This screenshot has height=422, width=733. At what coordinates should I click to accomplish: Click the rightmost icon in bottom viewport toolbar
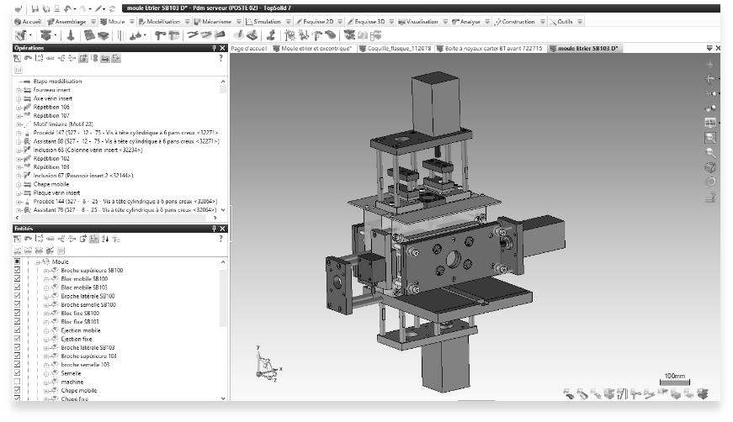click(x=703, y=394)
